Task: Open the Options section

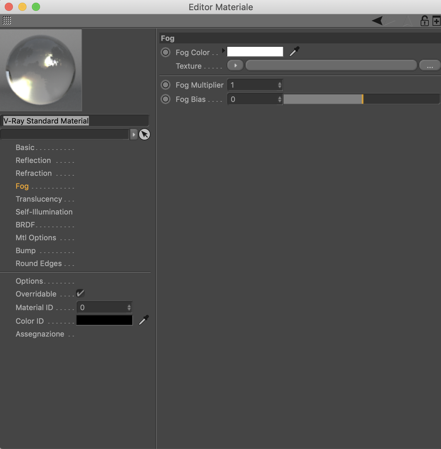Action: [29, 281]
